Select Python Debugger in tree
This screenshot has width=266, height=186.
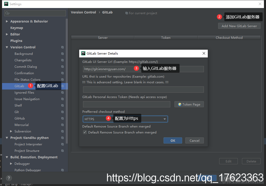(x=28, y=170)
